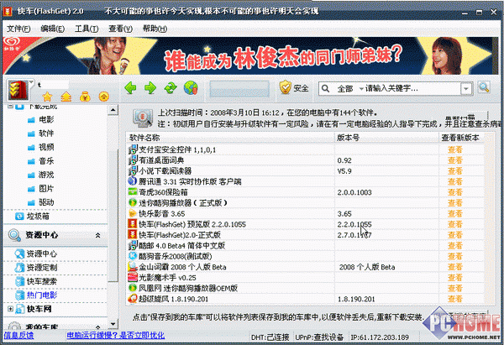This screenshot has height=345, width=504.
Task: Click the UPnP:查找设备 status entry
Action: point(319,337)
